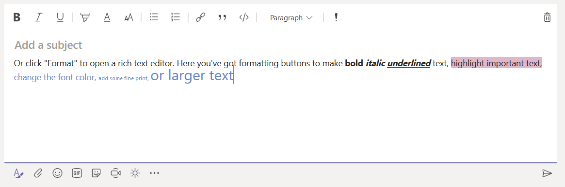Click the Add a subject field
565x187 pixels.
click(48, 45)
